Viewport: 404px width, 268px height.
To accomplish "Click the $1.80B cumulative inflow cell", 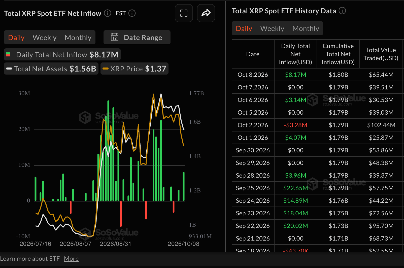I will (x=339, y=75).
